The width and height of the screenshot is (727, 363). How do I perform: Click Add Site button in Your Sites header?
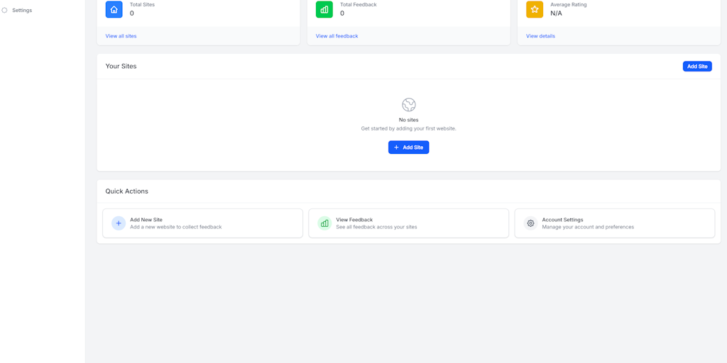point(697,66)
